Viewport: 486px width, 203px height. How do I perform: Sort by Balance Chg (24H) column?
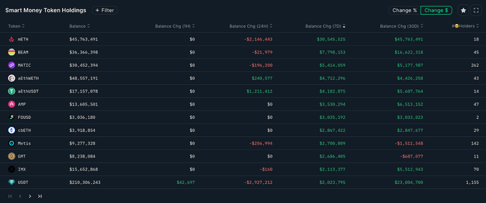251,26
